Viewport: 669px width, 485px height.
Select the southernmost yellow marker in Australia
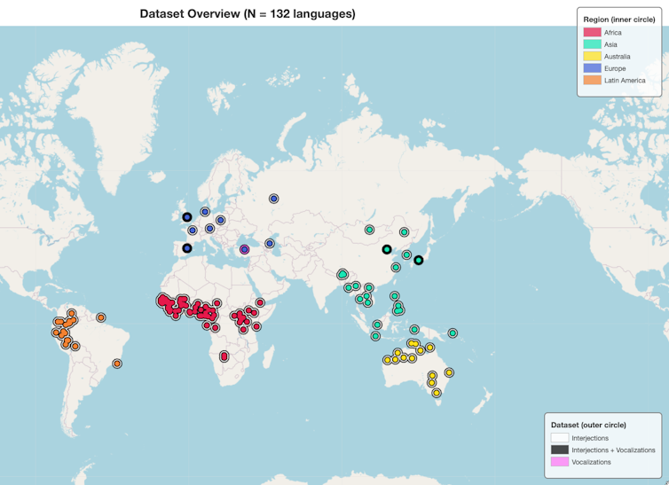(x=437, y=393)
